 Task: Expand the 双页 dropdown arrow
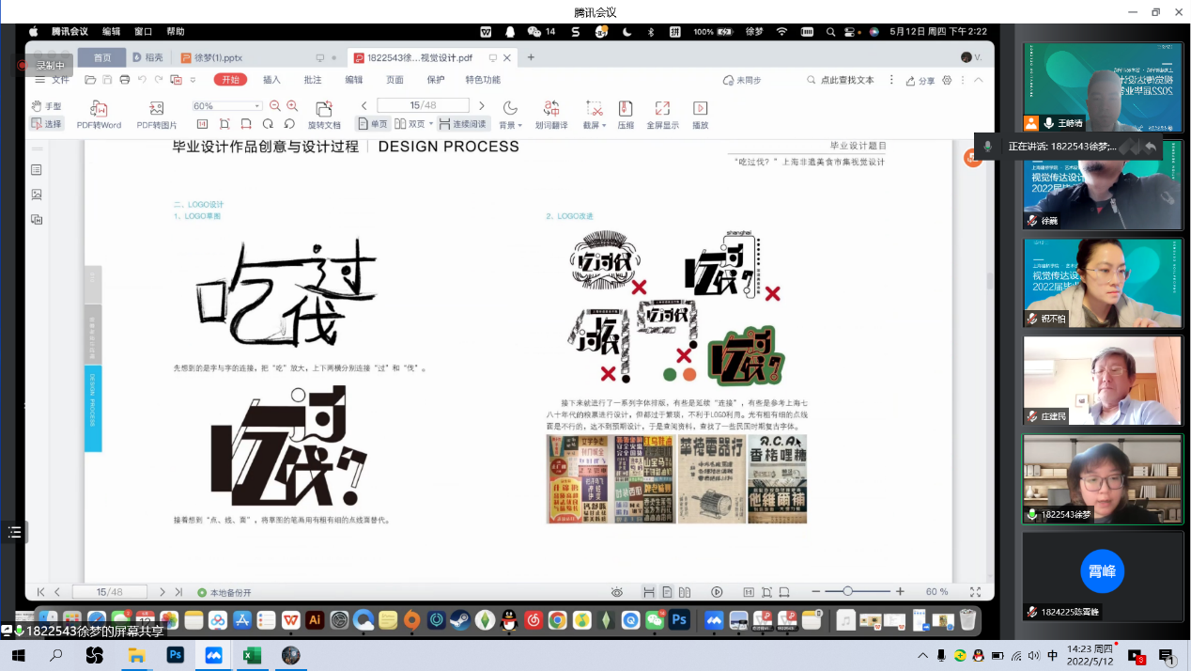[x=431, y=124]
